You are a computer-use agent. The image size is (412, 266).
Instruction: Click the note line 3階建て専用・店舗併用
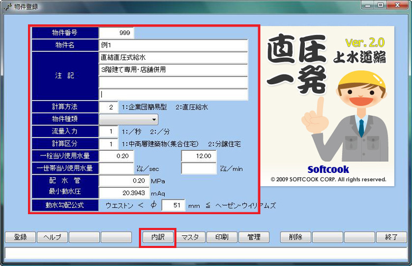tap(173, 70)
